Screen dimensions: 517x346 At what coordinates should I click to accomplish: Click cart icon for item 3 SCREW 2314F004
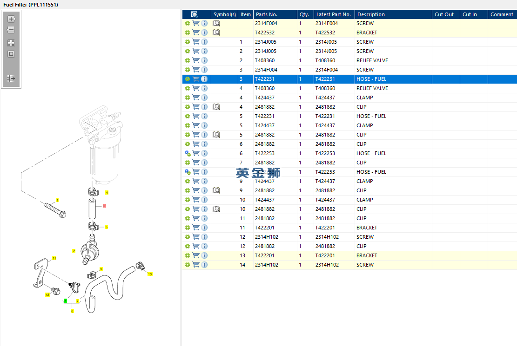[x=196, y=70]
